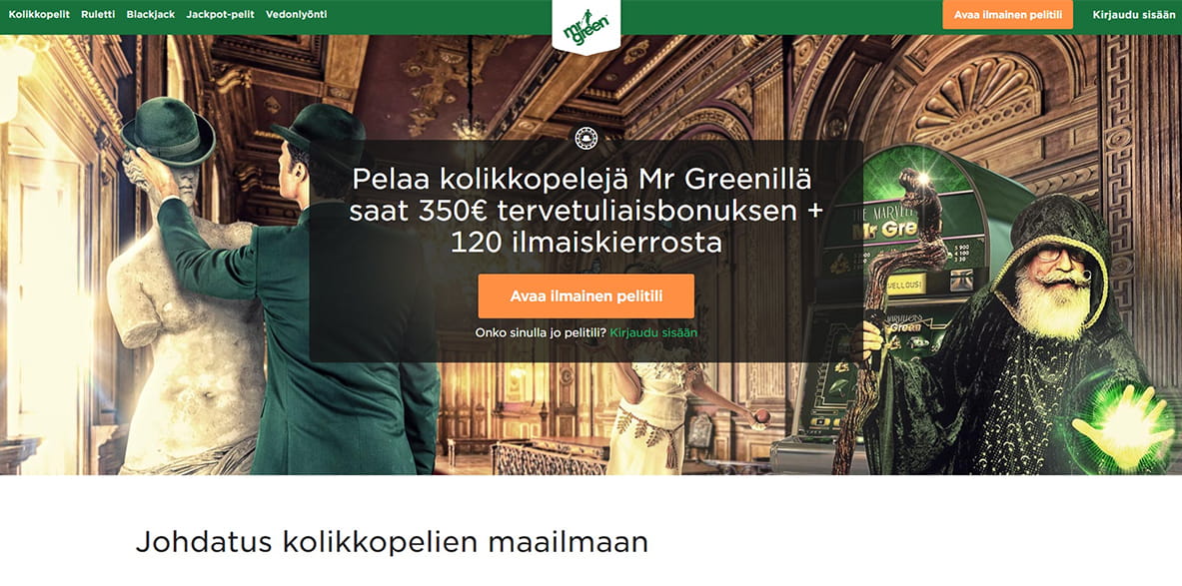Viewport: 1182px width, 586px height.
Task: Click the green bowler hat on the statue
Action: tap(168, 131)
